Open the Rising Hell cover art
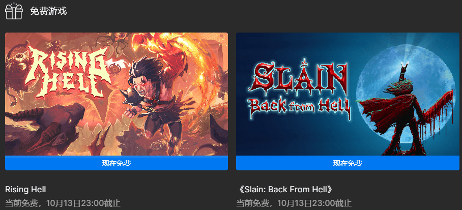The image size is (462, 210). [x=117, y=94]
